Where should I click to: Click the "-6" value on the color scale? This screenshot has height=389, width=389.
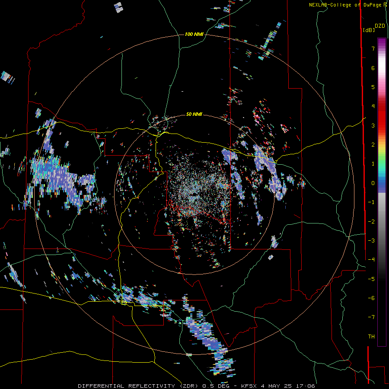(x=371, y=298)
